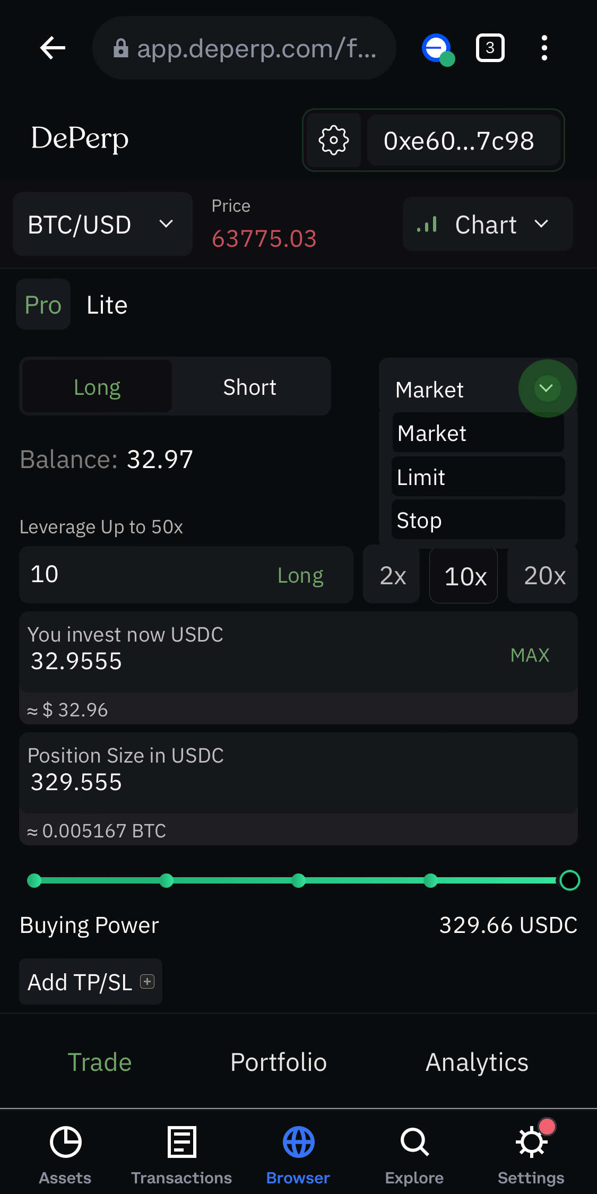This screenshot has width=597, height=1194.
Task: Open Transactions in bottom navigation
Action: click(x=181, y=1155)
